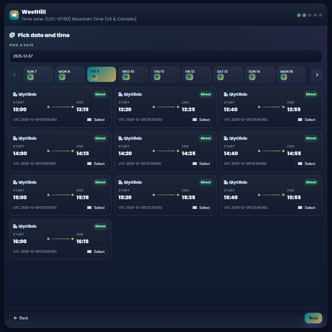
Task: Click the clinic icon on the 14:20 slot card
Action: pos(121,138)
